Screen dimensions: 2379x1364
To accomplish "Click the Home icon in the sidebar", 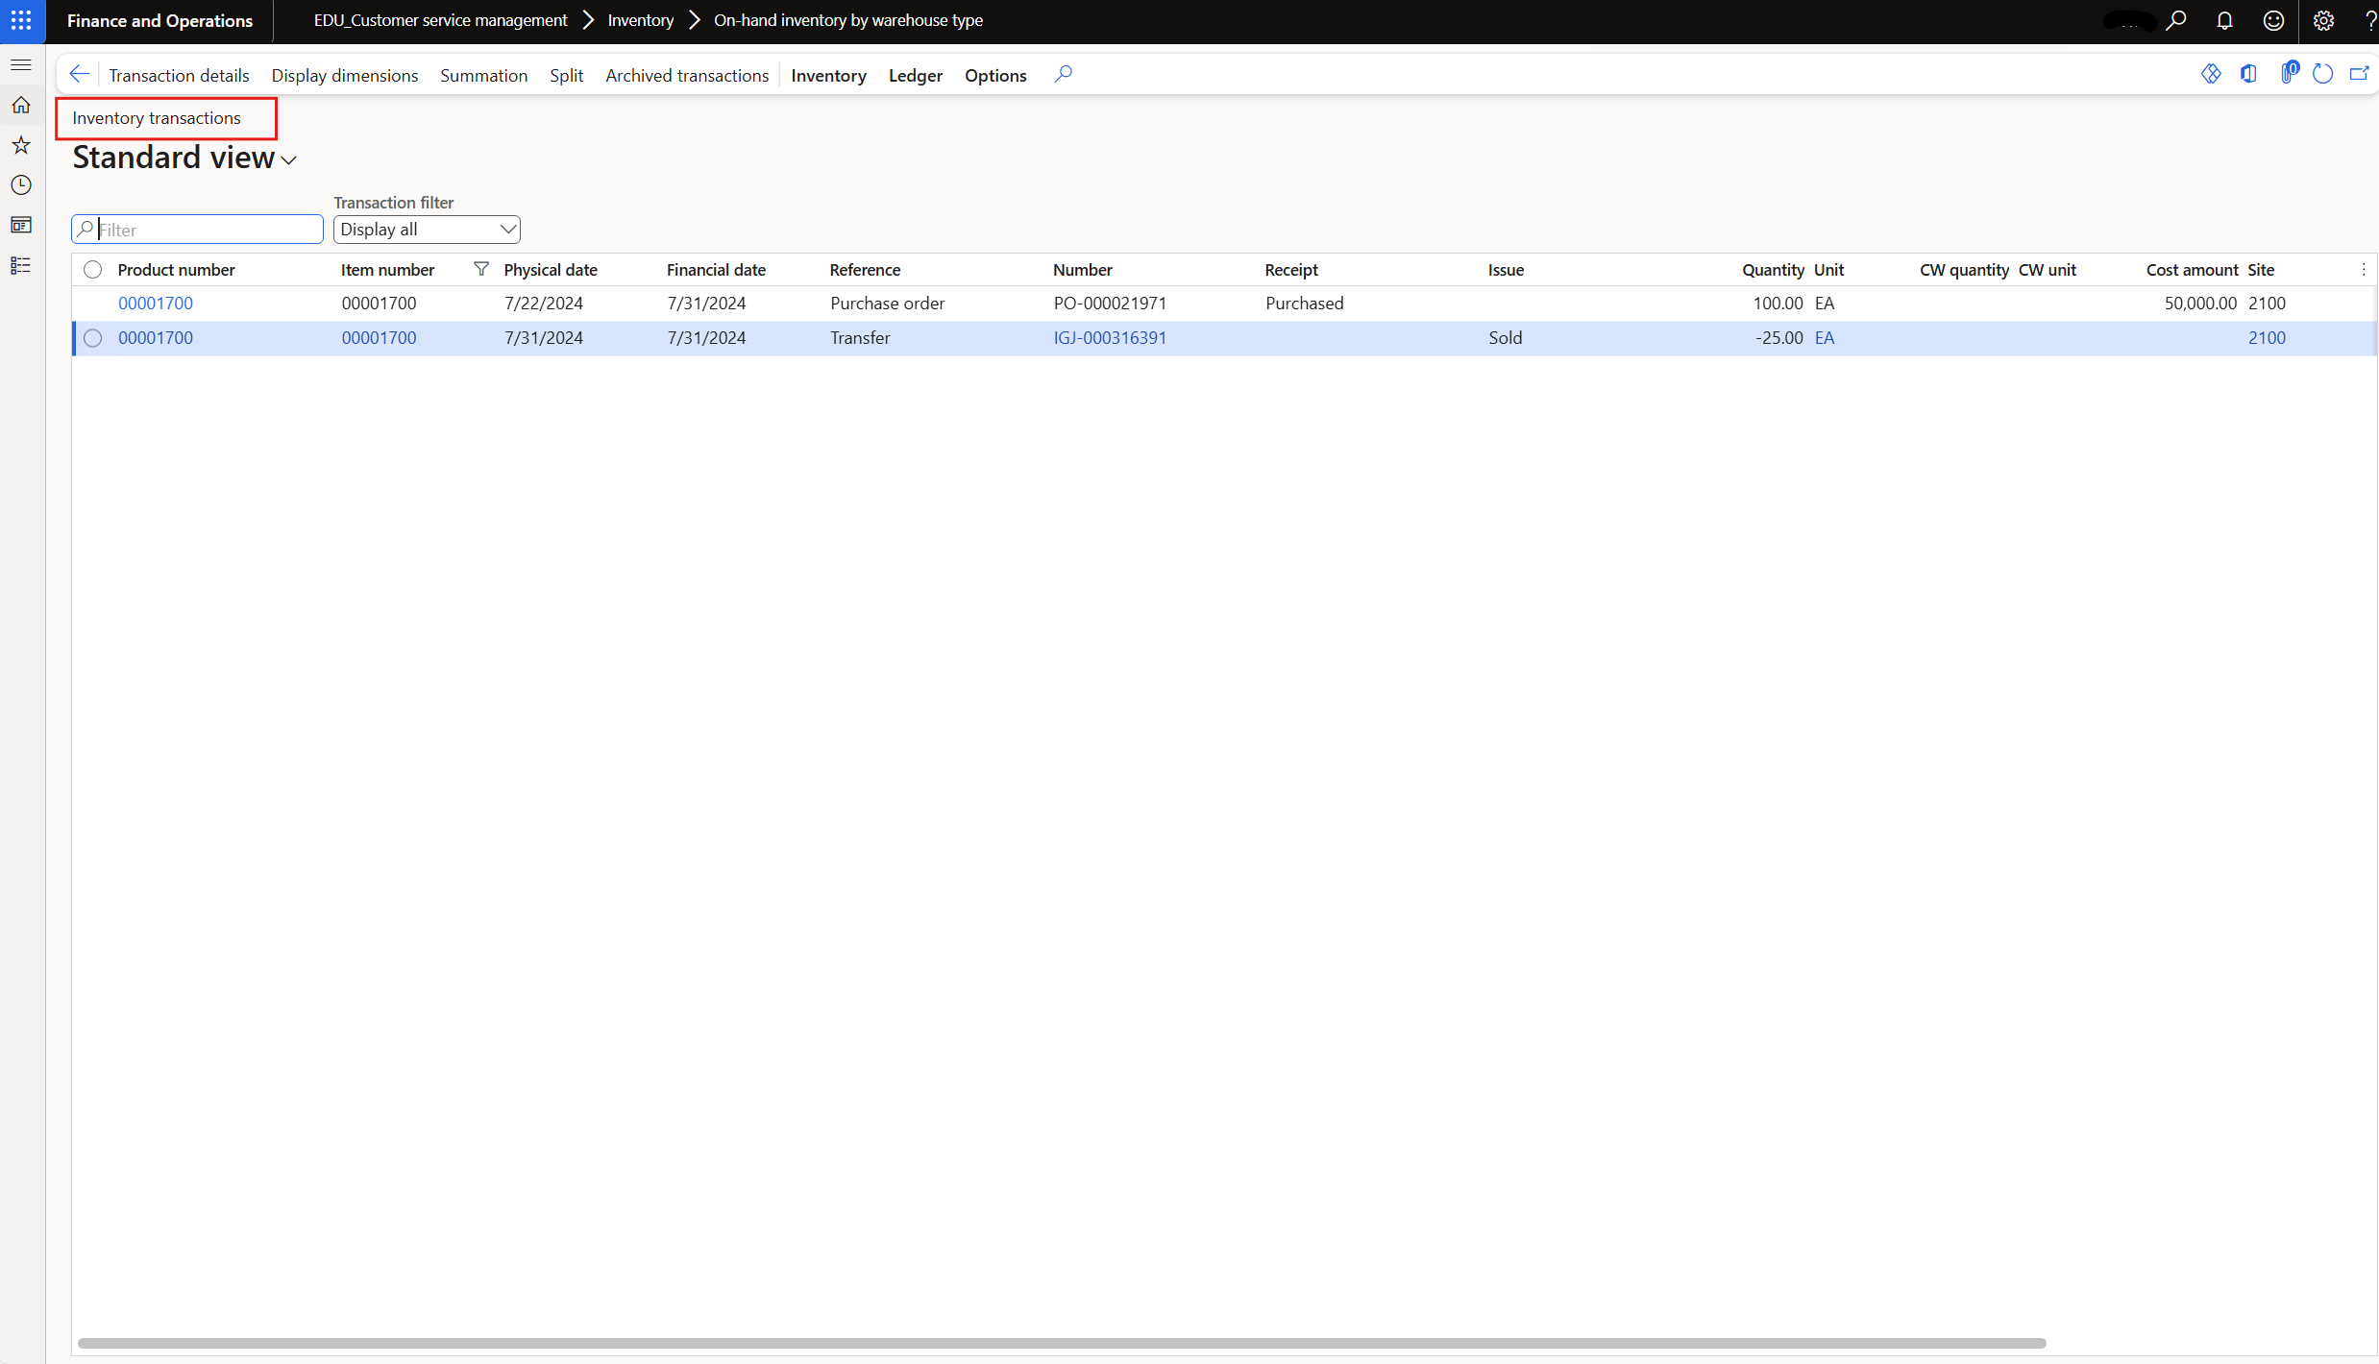I will click(21, 105).
